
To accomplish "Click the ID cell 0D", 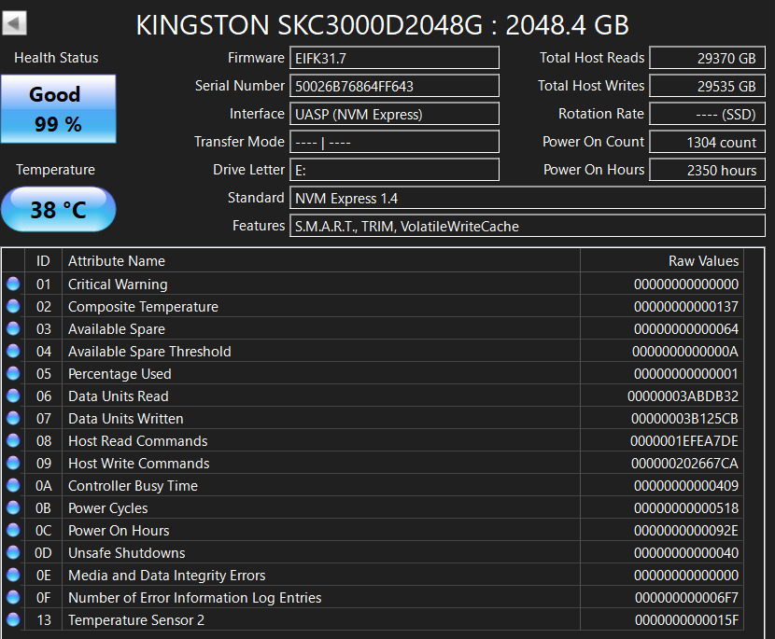I will click(43, 553).
